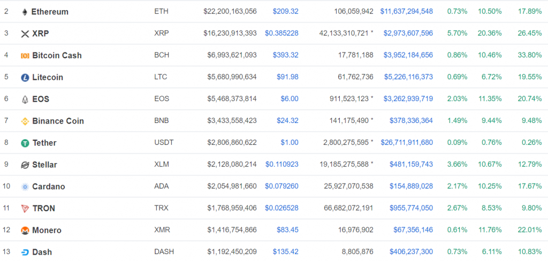Click the Stellar logo icon
Screen dimensions: 548x261
(25, 165)
